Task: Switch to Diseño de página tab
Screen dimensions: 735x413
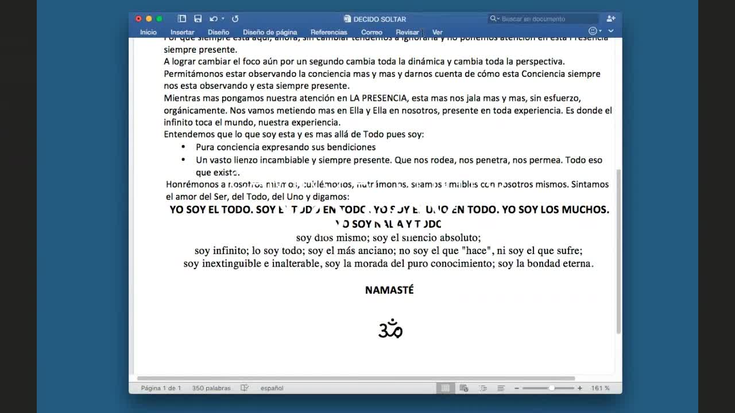Action: pyautogui.click(x=270, y=32)
